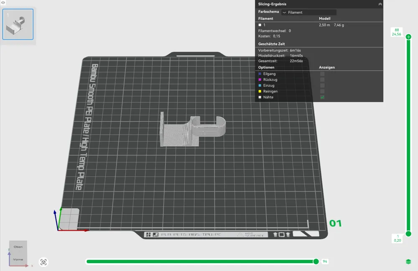Viewport: 418px width, 271px height.
Task: Click the plus handle atop the layer slider
Action: pos(408,37)
